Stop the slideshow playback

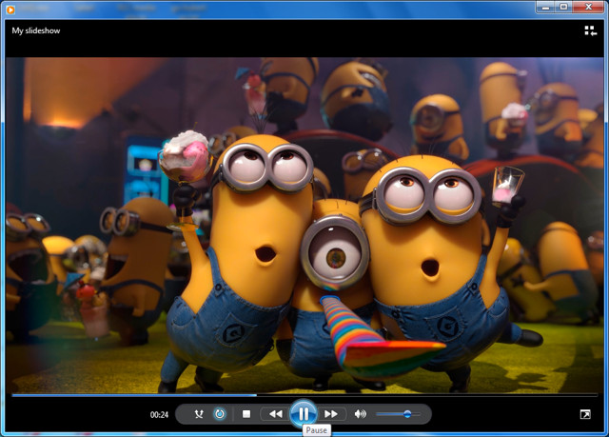(x=246, y=414)
